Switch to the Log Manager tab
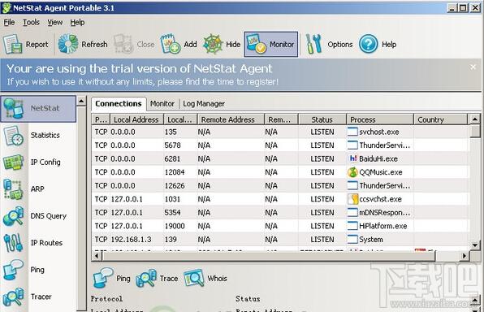Viewport: 484px width, 312px height. pos(204,104)
